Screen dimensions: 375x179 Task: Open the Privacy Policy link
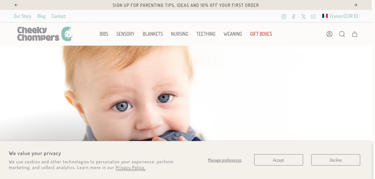pos(131,168)
